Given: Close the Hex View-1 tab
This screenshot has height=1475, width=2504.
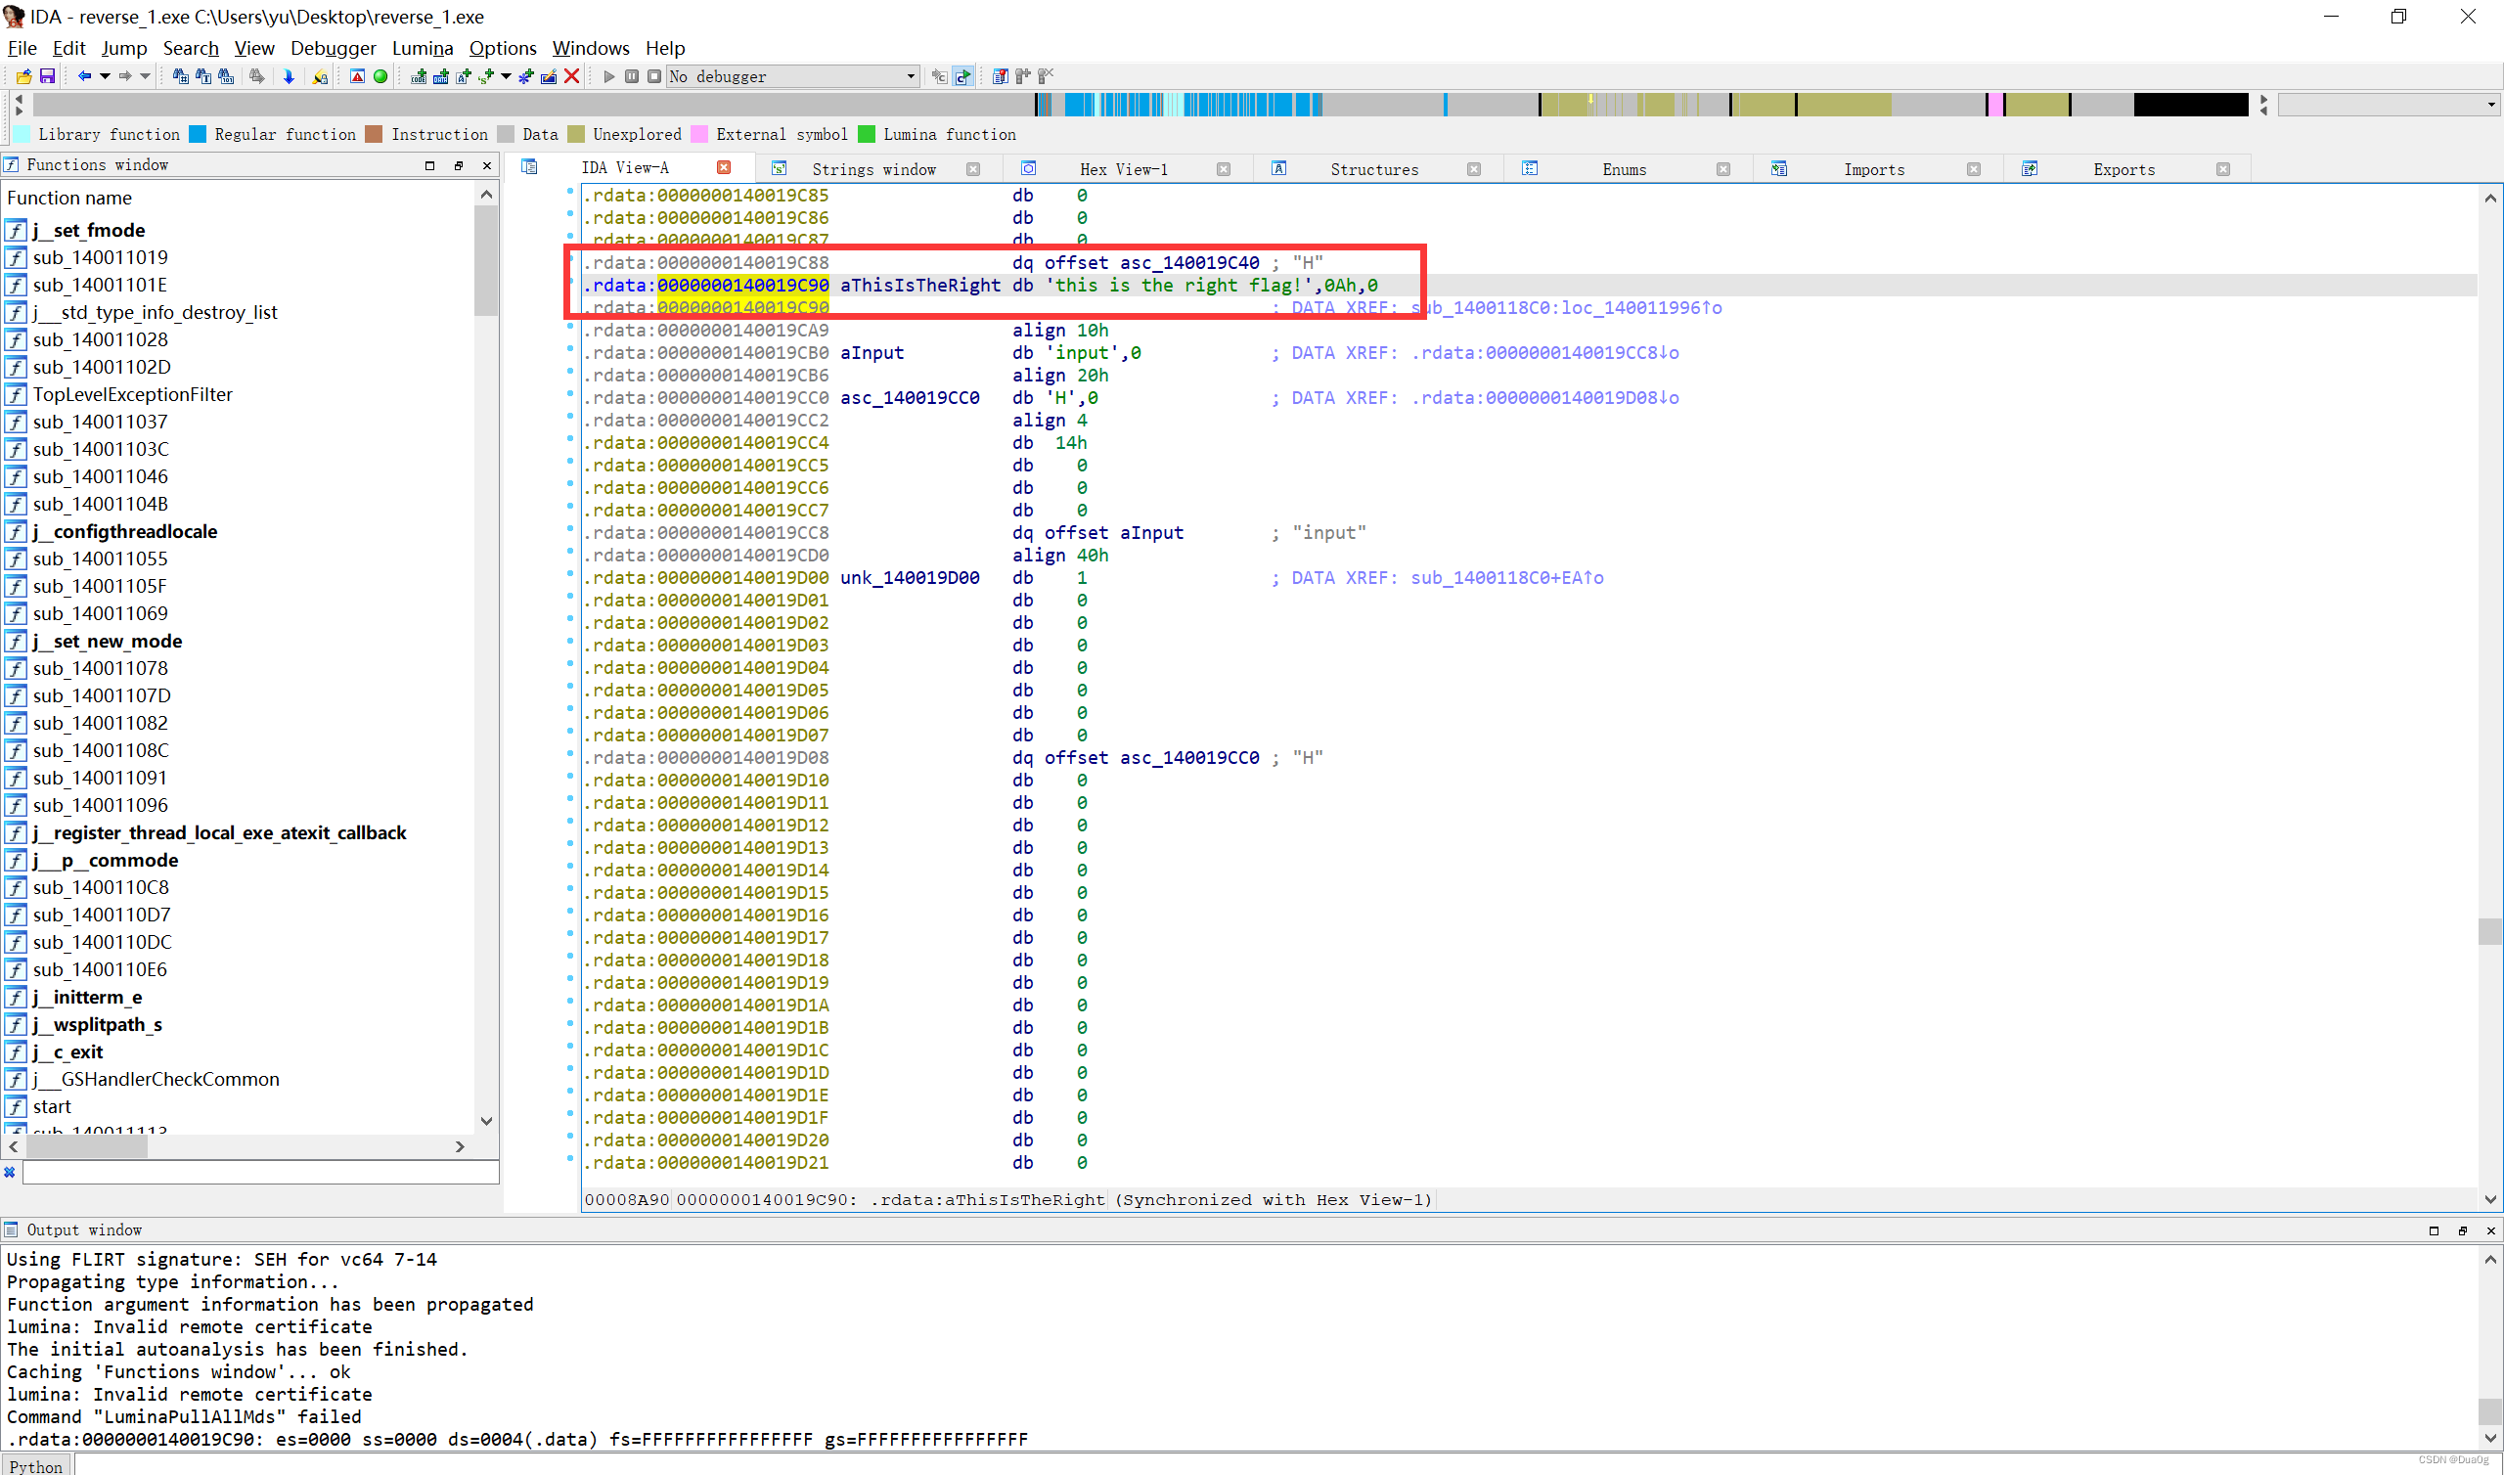Looking at the screenshot, I should (1224, 169).
